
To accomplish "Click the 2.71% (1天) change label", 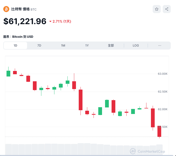I will pyautogui.click(x=62, y=22).
